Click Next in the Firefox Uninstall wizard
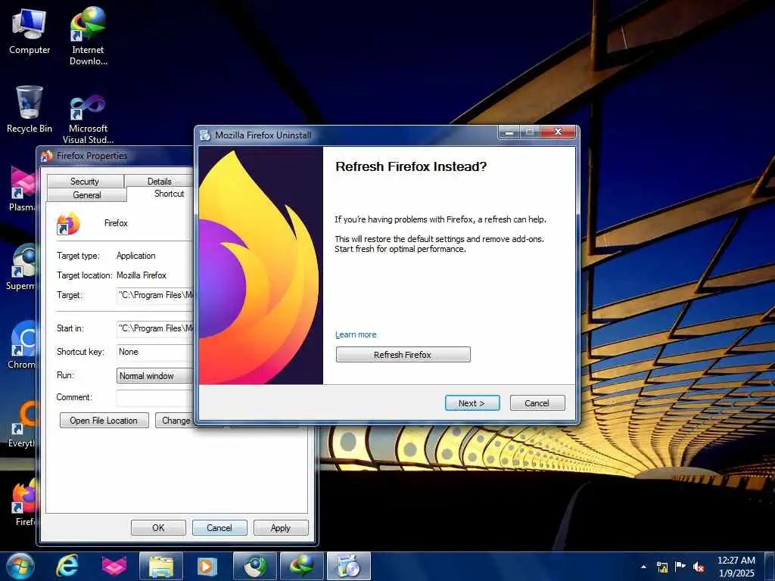The width and height of the screenshot is (775, 581). [472, 403]
